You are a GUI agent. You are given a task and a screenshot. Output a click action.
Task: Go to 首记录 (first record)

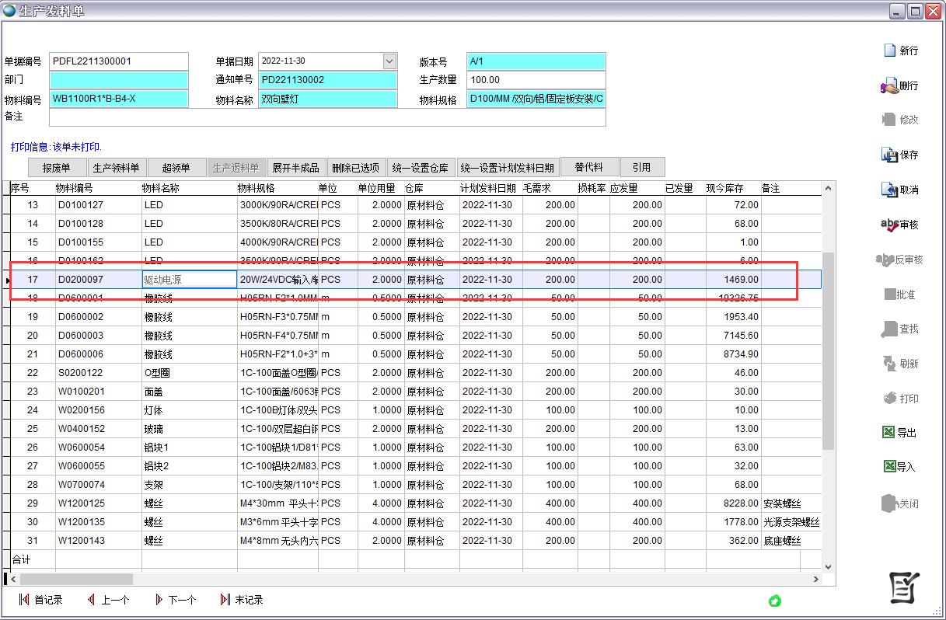24,600
